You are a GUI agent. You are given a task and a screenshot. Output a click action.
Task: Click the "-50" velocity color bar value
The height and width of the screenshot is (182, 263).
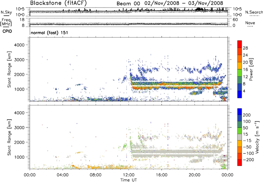click(x=248, y=147)
